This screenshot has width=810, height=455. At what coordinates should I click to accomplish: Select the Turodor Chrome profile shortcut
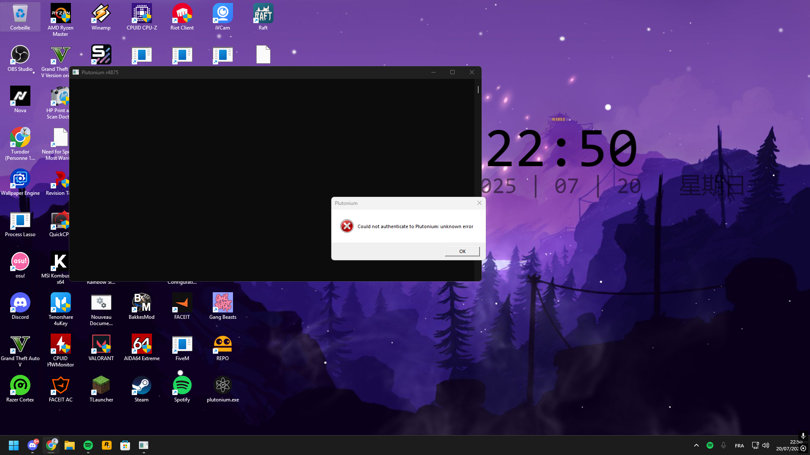pos(20,144)
